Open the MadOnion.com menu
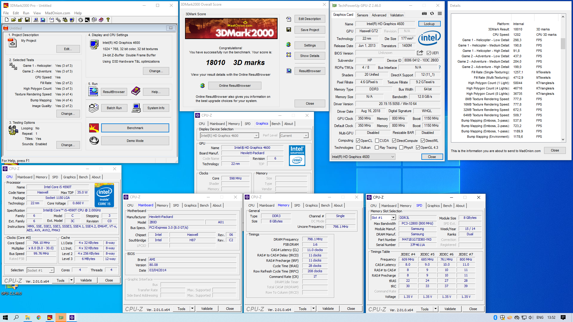573x322 pixels. tap(57, 13)
